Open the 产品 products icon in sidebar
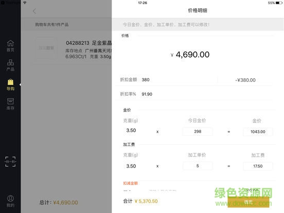Viewport: 284px width, 213px height. coord(10,65)
